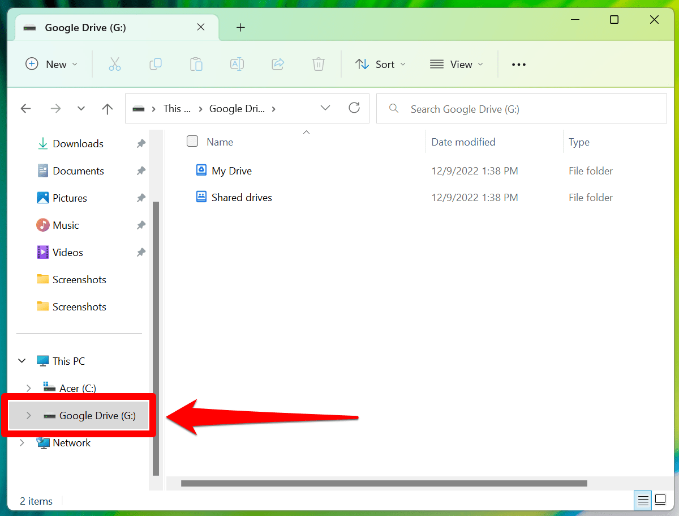Add a new tab with plus button
Viewport: 679px width, 516px height.
pyautogui.click(x=240, y=27)
